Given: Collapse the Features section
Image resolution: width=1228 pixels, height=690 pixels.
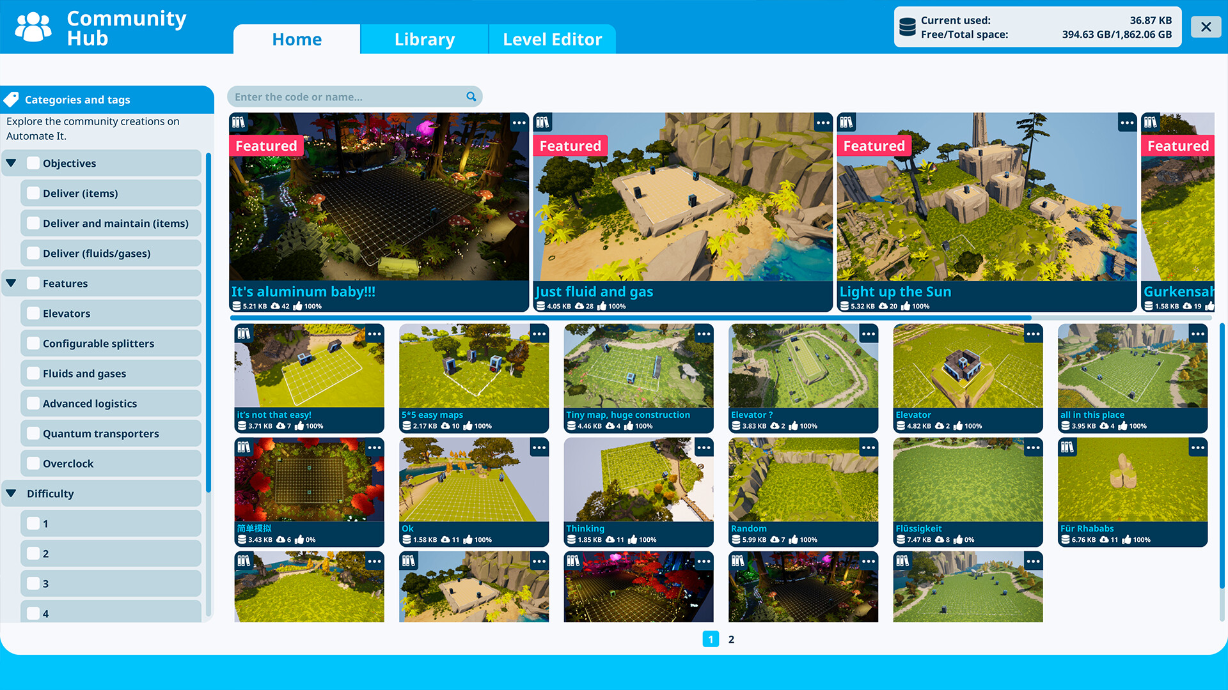Looking at the screenshot, I should pyautogui.click(x=11, y=282).
